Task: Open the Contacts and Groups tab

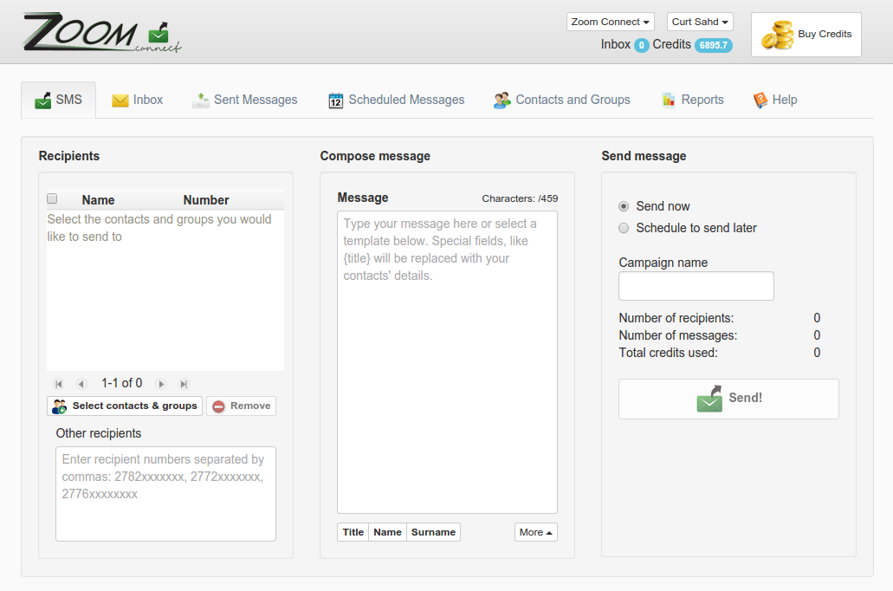Action: tap(562, 100)
